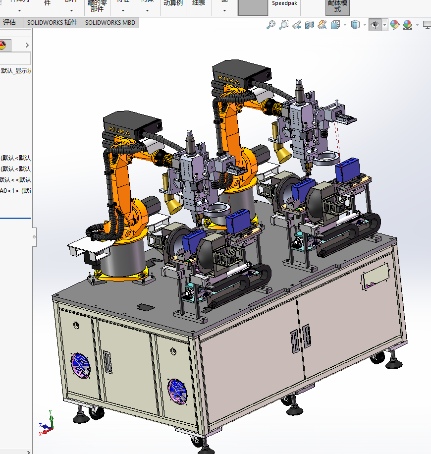Screen dimensions: 431x454
Task: Toggle Hide/Show Items eye icon
Action: 375,25
